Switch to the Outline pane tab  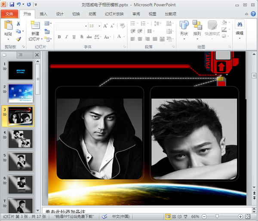(x=21, y=55)
